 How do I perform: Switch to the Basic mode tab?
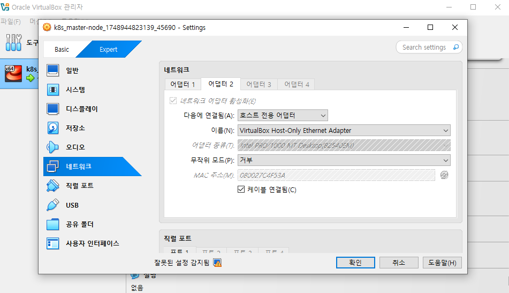(62, 50)
